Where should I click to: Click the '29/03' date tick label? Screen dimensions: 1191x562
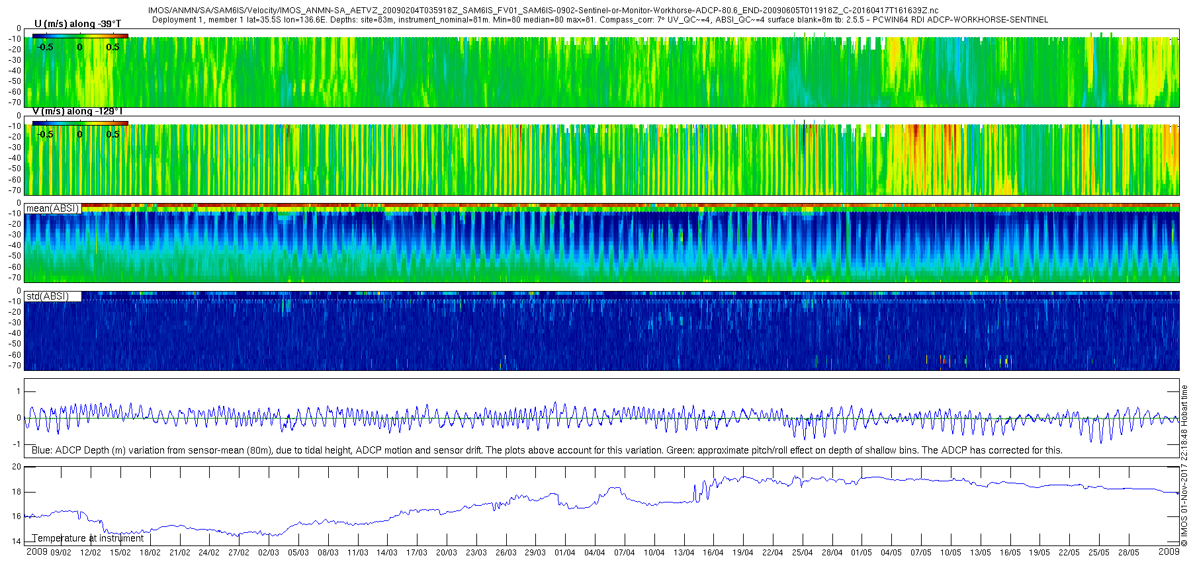(536, 553)
